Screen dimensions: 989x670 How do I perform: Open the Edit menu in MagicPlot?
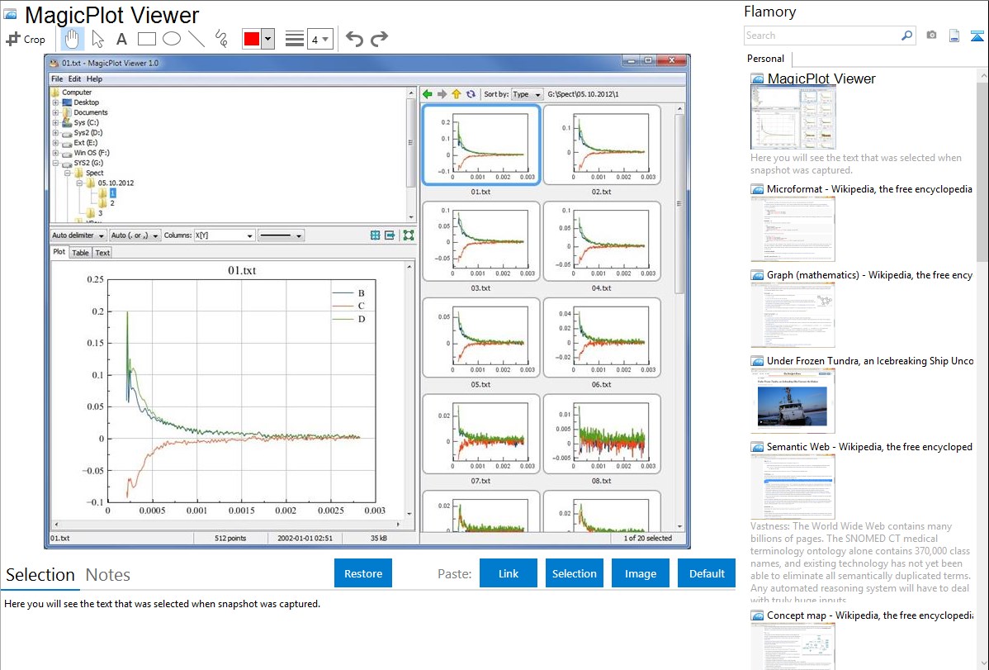(x=74, y=79)
